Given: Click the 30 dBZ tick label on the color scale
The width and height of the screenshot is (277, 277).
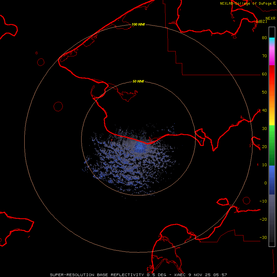Looking at the screenshot, I should [x=264, y=128].
